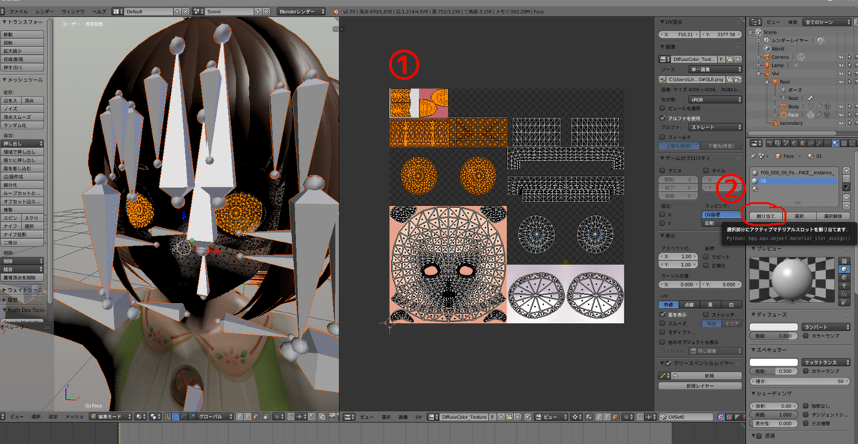This screenshot has height=444, width=858.
Task: Toggle ビューにも適用 checkbox
Action: [661, 109]
